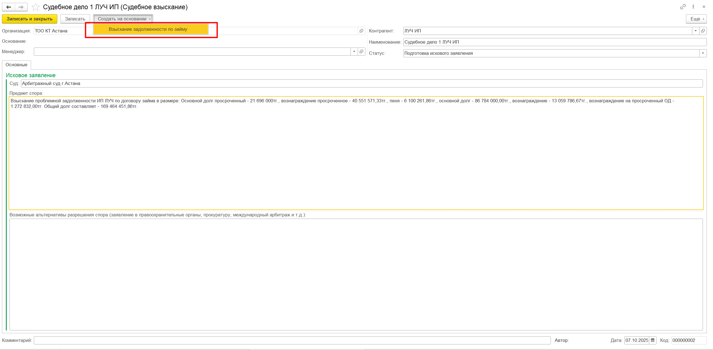Click the Менеджер input field

point(192,51)
